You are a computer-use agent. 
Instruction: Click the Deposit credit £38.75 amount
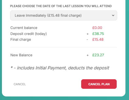[98, 34]
